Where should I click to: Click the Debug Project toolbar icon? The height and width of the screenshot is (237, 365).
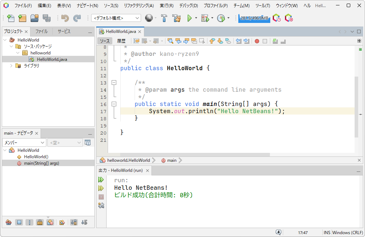click(x=205, y=18)
